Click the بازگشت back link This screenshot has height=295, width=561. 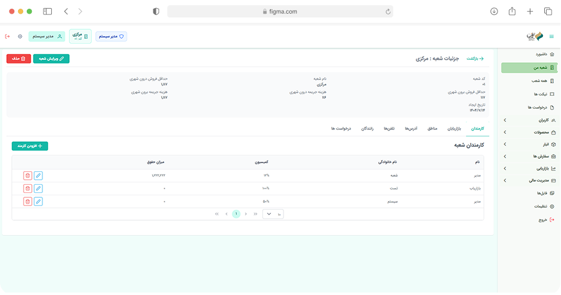[x=476, y=59]
